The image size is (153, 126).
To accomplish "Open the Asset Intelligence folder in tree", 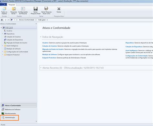I will [12, 46].
